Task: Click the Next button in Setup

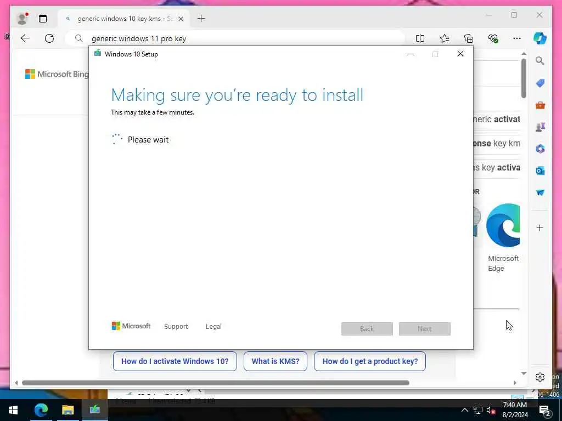Action: click(x=425, y=329)
